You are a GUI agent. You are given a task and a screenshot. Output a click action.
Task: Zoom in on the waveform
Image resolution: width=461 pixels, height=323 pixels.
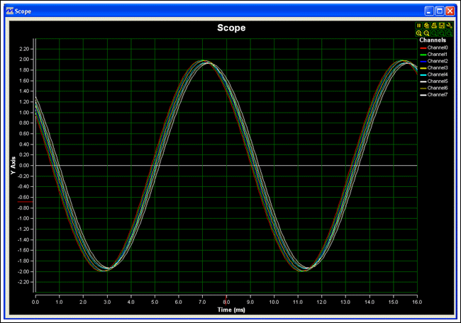tap(419, 33)
